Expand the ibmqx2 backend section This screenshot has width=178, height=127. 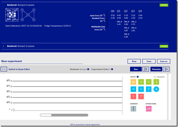4,46
